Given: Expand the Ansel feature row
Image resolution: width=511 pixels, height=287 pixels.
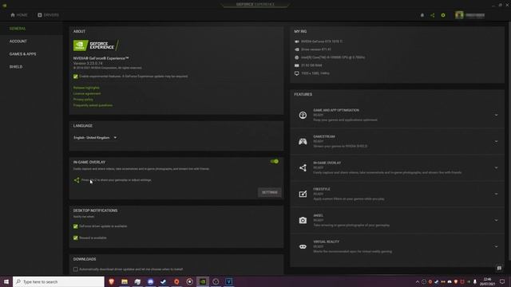Looking at the screenshot, I should [496, 220].
